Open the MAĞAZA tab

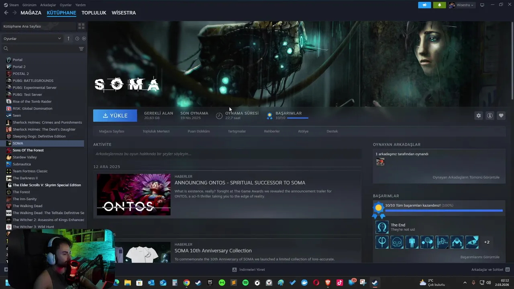click(31, 13)
